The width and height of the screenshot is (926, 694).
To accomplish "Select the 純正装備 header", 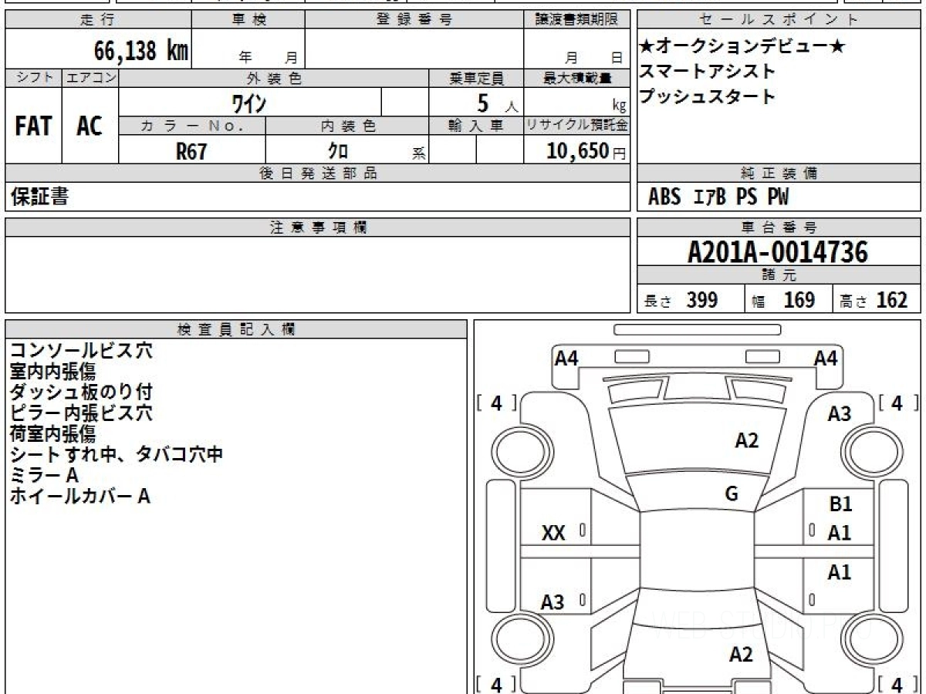I will coord(779,173).
